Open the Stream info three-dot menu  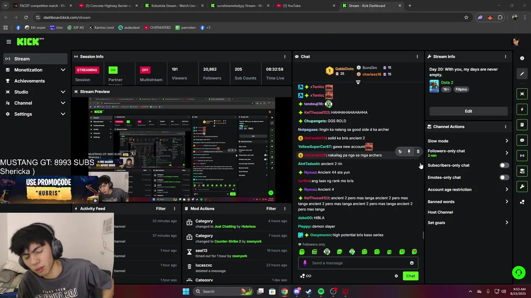(x=505, y=57)
